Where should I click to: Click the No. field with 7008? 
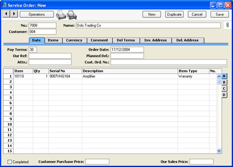pyautogui.click(x=42, y=26)
